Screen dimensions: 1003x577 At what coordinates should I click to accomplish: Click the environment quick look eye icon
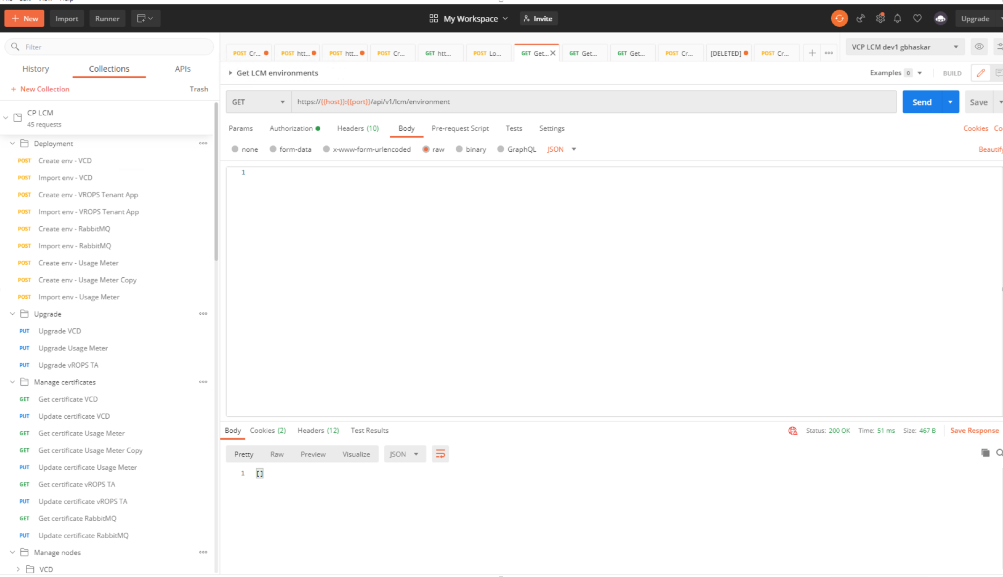point(979,47)
